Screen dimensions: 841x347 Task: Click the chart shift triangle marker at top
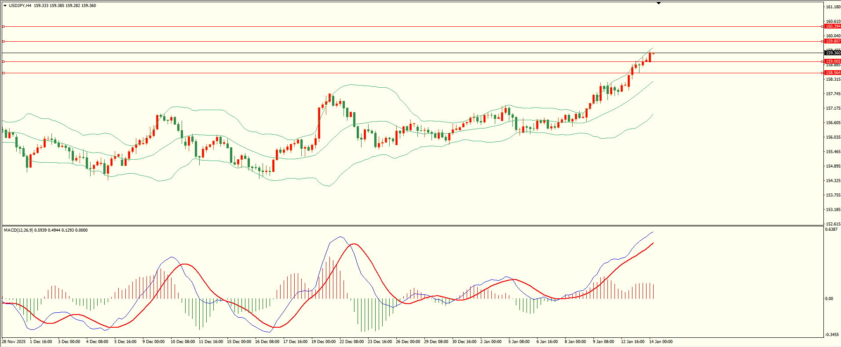pos(658,3)
